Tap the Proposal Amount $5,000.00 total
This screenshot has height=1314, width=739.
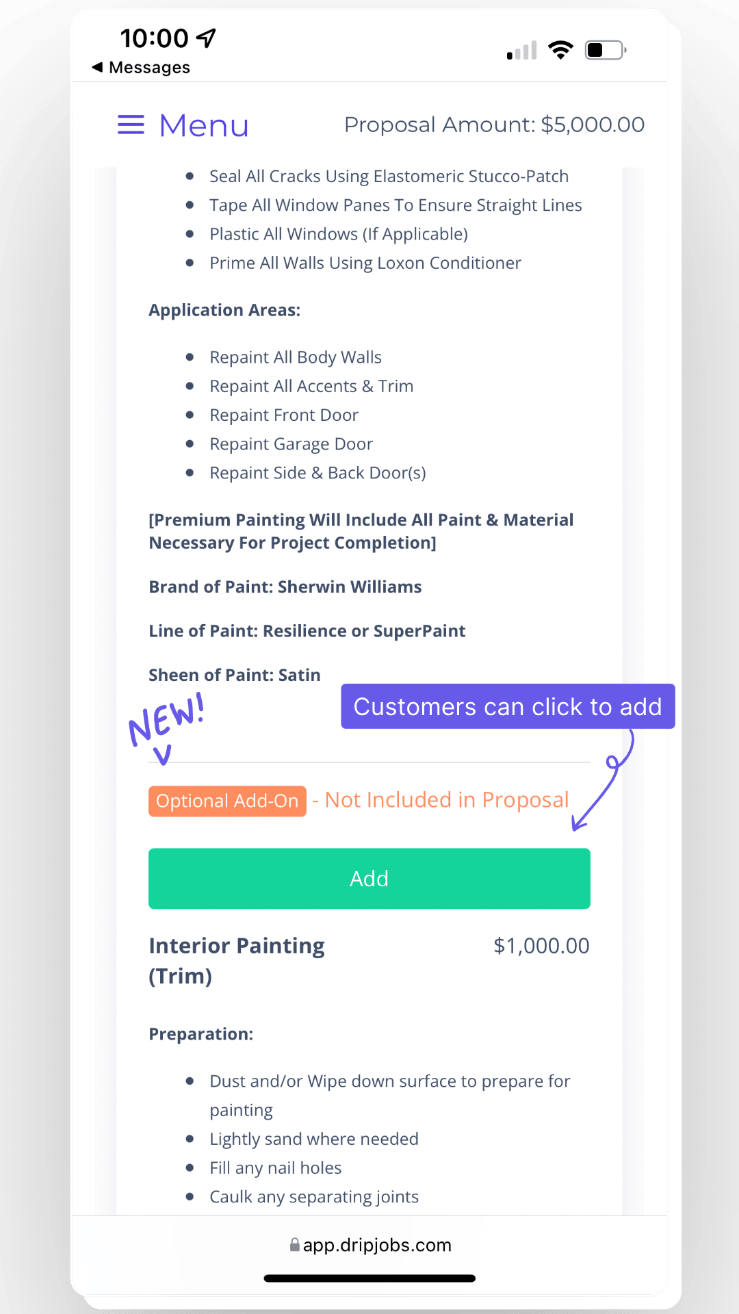[x=494, y=125]
